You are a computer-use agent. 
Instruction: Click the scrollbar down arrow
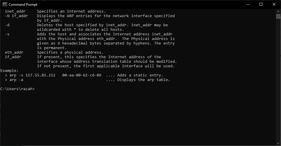tap(278, 143)
